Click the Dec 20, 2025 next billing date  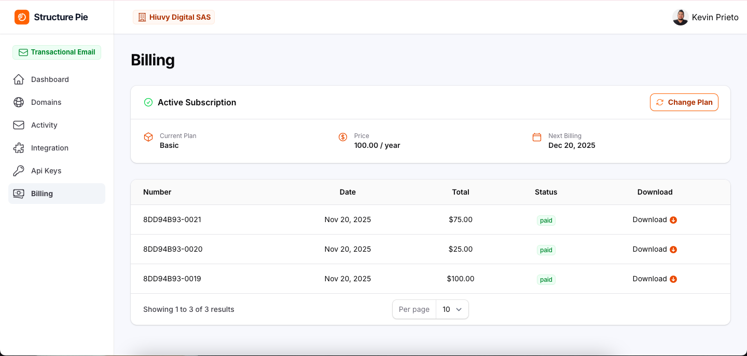coord(572,145)
